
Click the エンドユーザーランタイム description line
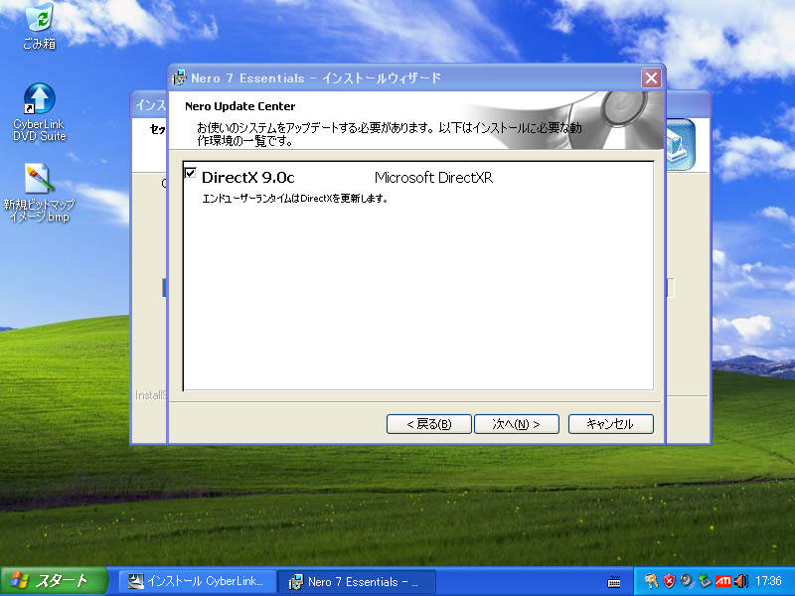[295, 198]
